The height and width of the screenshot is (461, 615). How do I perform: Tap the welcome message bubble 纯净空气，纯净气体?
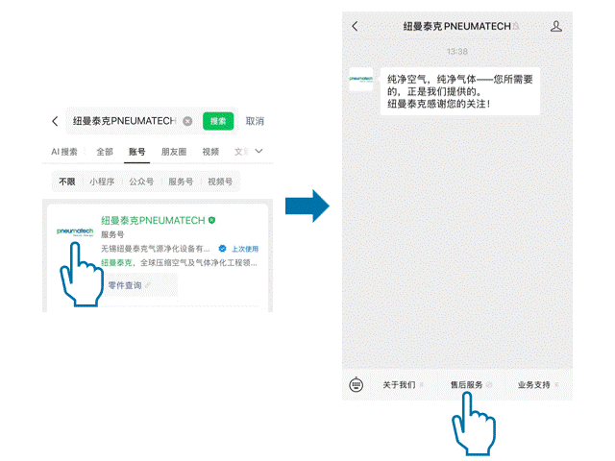point(460,91)
